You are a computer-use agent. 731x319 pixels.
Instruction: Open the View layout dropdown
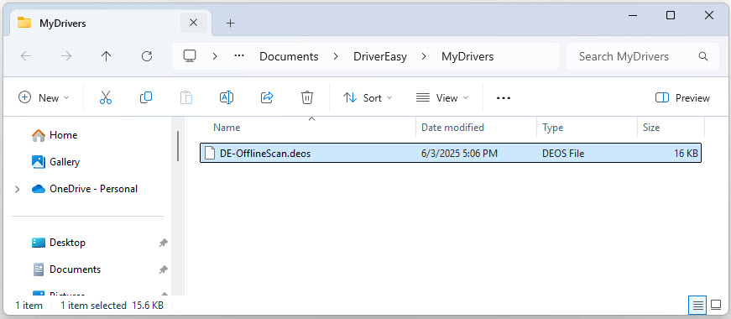click(x=442, y=97)
